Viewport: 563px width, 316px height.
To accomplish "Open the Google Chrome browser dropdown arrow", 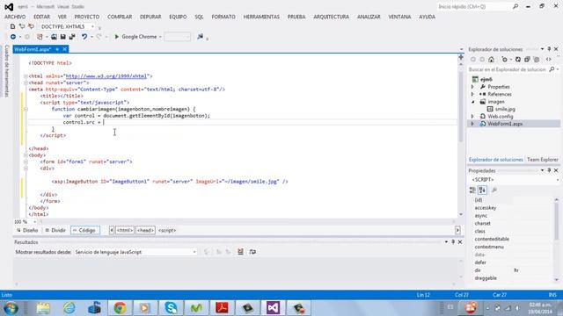I will point(160,37).
